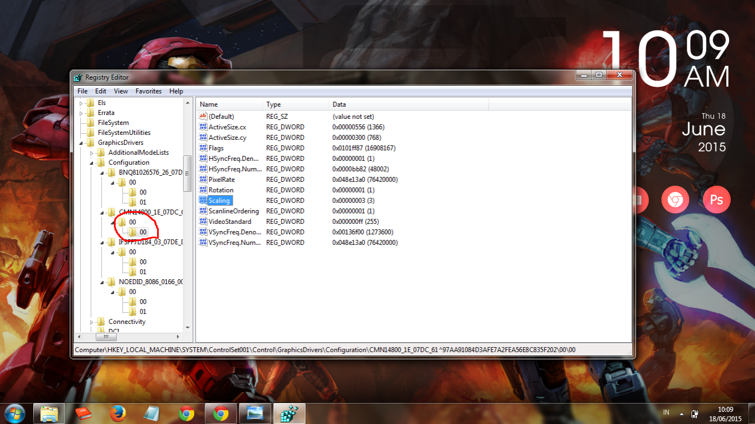Select the VideoStandard value icon
The image size is (755, 424).
(x=202, y=222)
